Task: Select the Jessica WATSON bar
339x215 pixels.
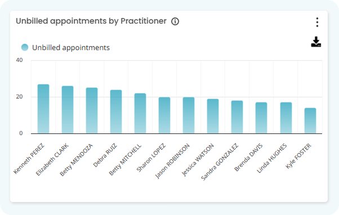Action: (213, 116)
